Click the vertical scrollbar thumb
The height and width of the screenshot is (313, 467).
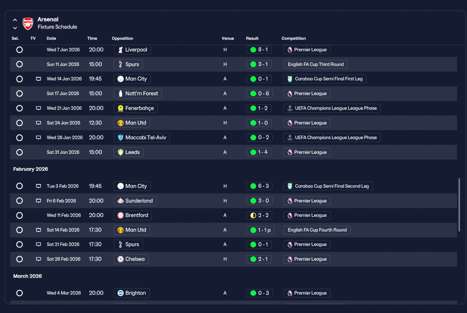459,205
